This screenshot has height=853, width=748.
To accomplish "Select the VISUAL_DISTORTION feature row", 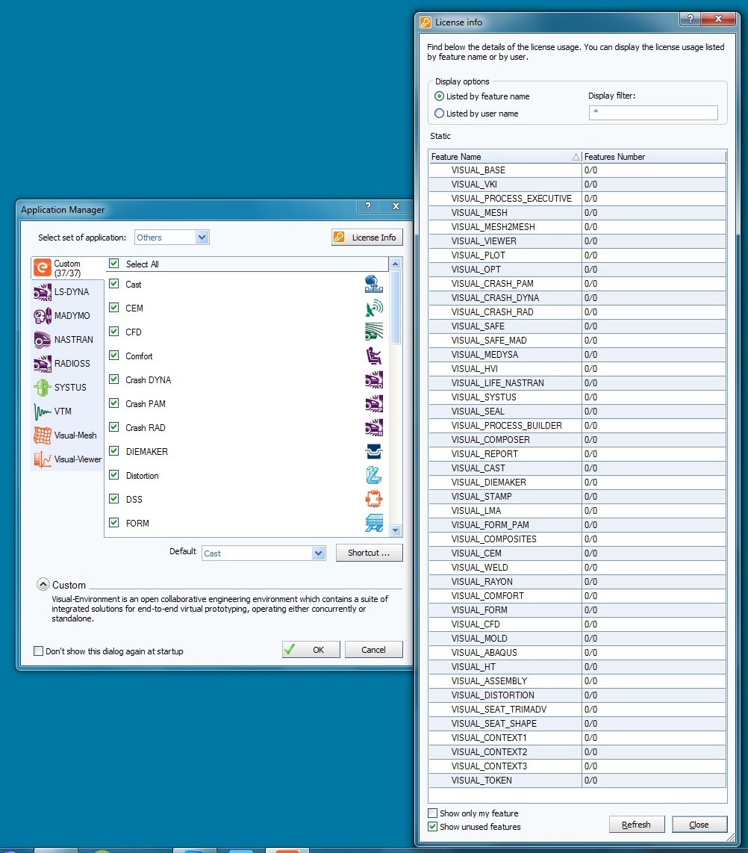I will pos(577,695).
